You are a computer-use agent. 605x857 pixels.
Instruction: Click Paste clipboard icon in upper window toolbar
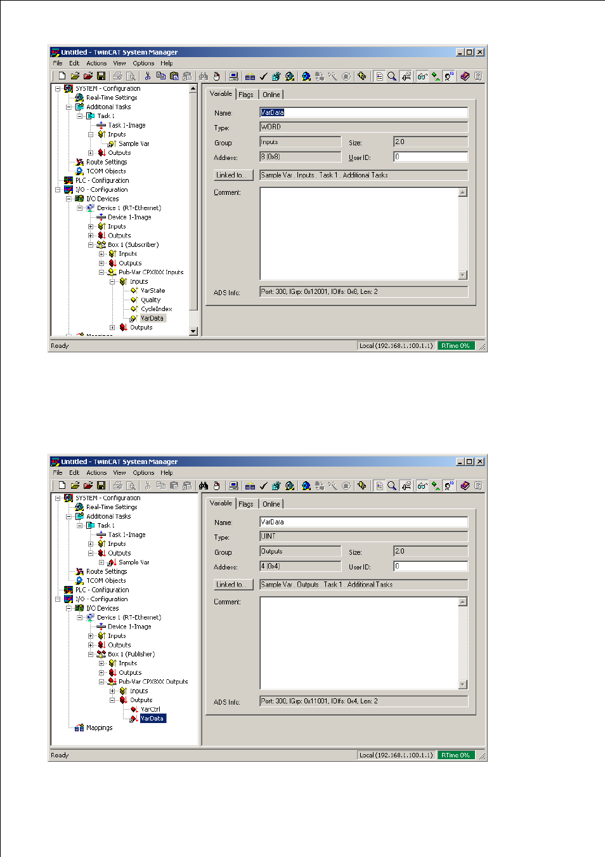coord(174,76)
